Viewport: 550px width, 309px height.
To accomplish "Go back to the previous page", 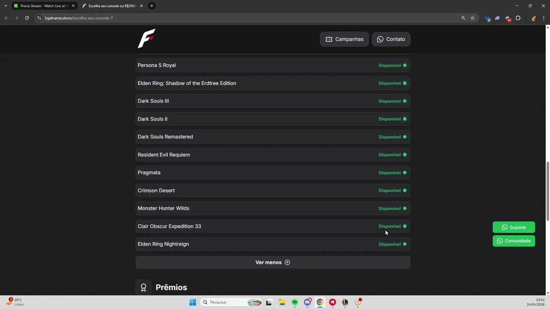I will (6, 18).
